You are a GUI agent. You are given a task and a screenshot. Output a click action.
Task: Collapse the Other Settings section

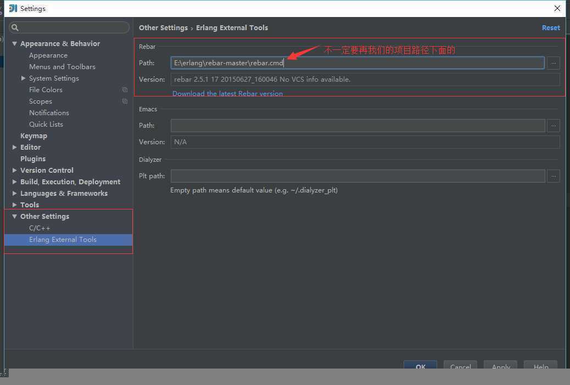[14, 217]
